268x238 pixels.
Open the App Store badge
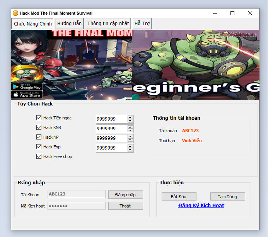coord(27,95)
